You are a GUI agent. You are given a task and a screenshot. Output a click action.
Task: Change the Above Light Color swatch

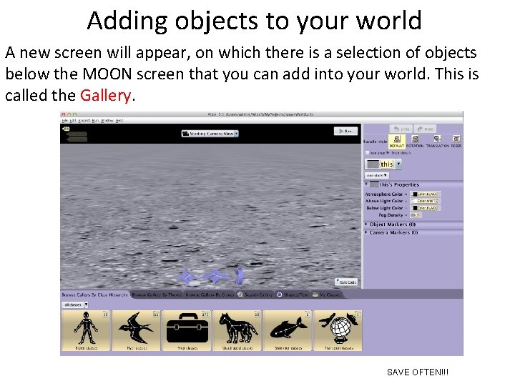click(x=424, y=201)
